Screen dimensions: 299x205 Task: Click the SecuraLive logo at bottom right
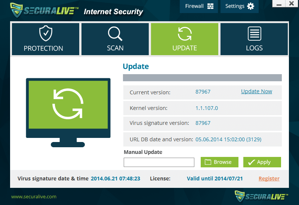coord(261,196)
